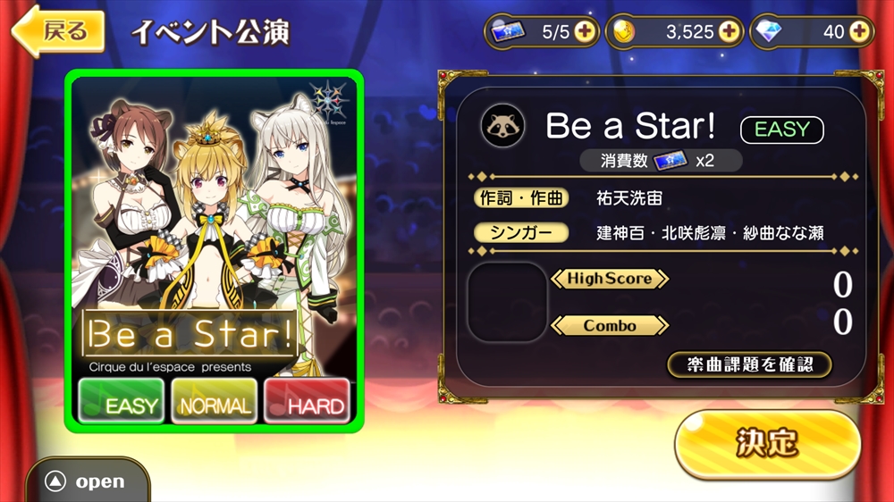Select NORMAL difficulty on the song card
This screenshot has width=894, height=502.
click(x=215, y=401)
